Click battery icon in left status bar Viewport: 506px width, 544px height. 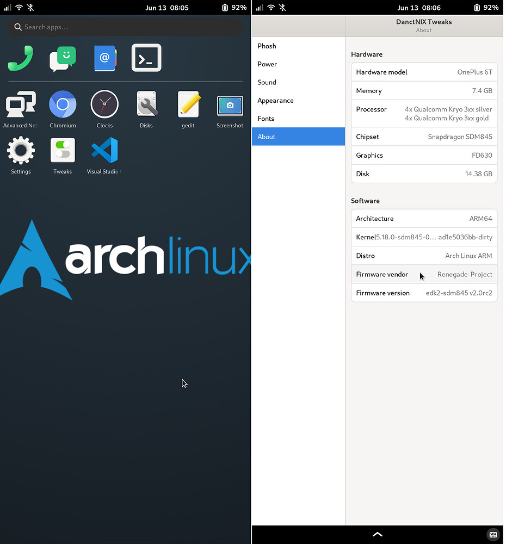point(225,7)
